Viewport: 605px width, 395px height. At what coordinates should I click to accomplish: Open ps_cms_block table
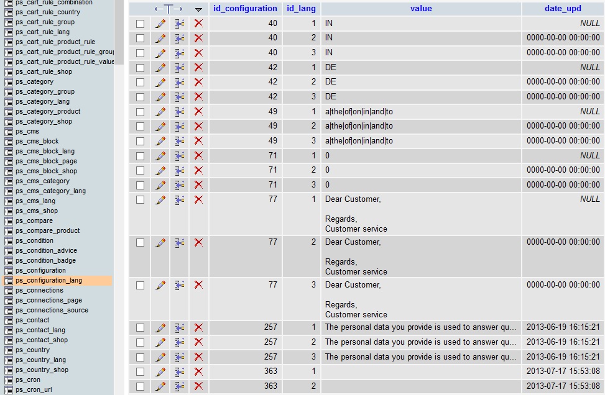pos(37,141)
